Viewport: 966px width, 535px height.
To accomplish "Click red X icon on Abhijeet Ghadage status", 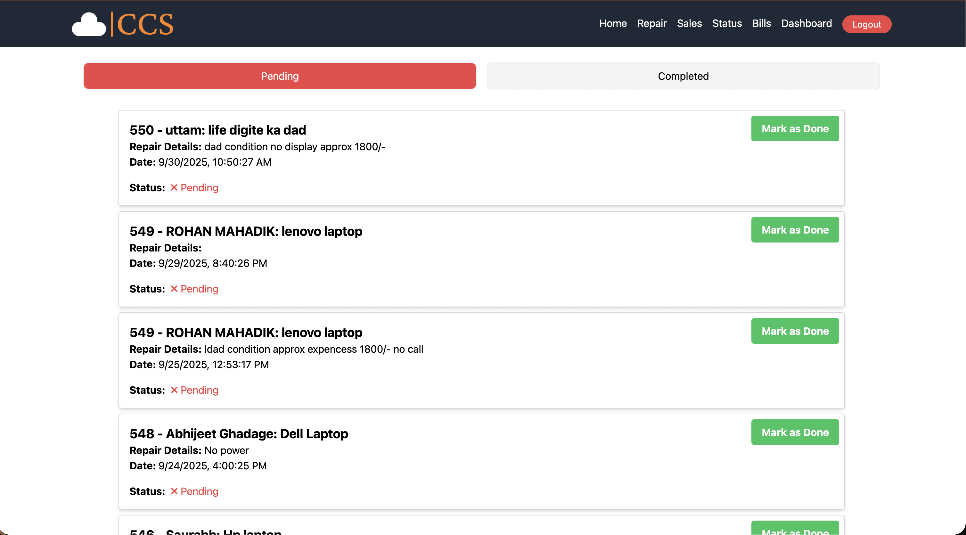I will pyautogui.click(x=174, y=491).
